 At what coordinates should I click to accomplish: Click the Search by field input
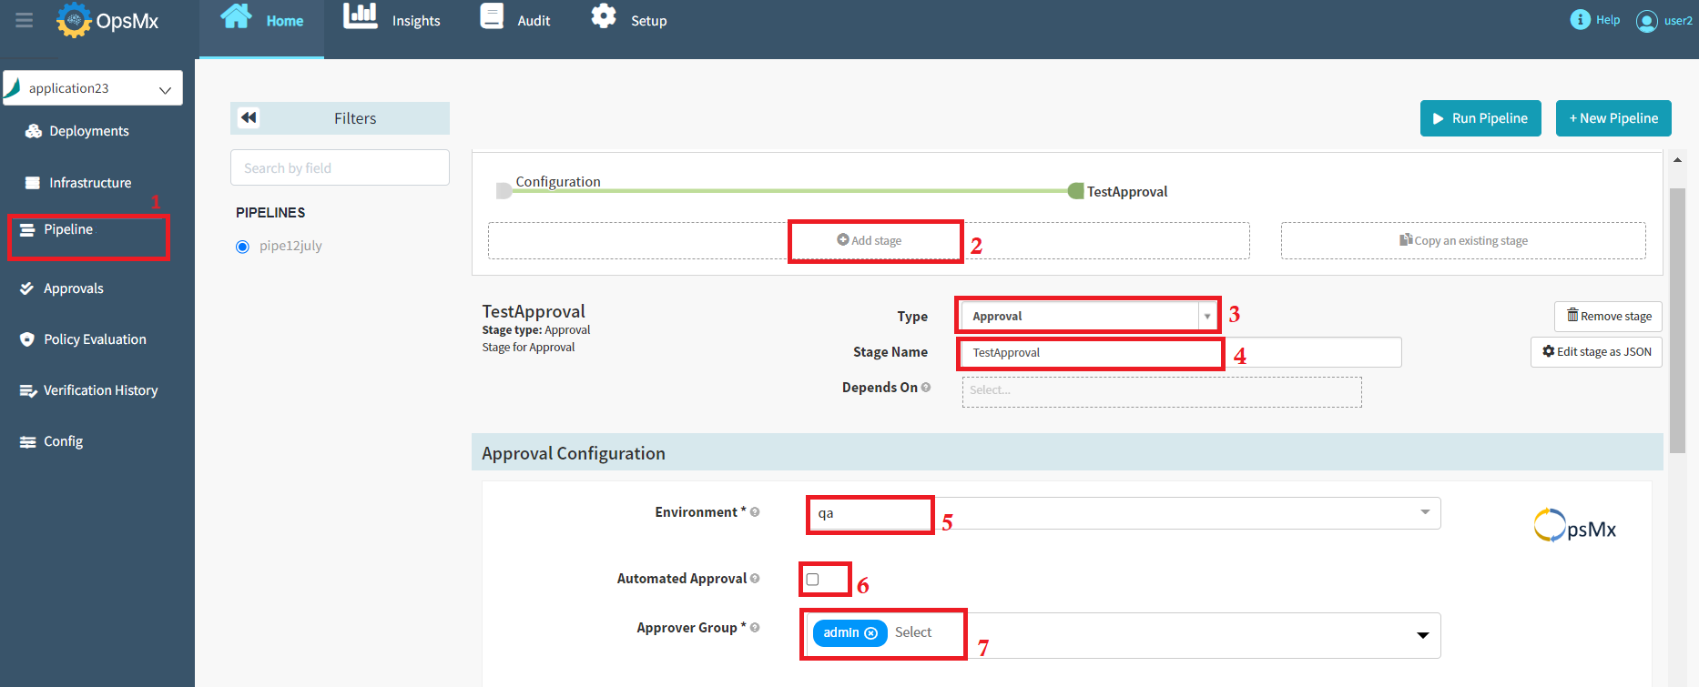click(x=340, y=168)
